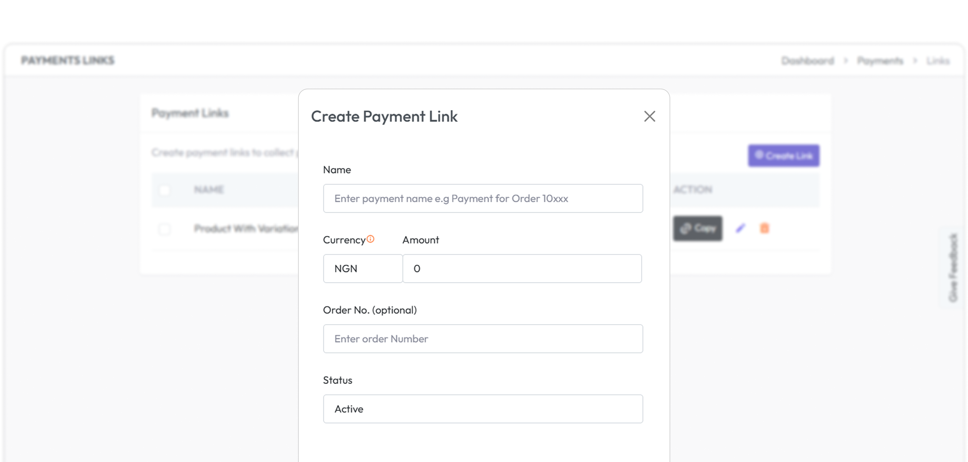This screenshot has width=968, height=462.
Task: Open the Active status dropdown
Action: (x=483, y=409)
